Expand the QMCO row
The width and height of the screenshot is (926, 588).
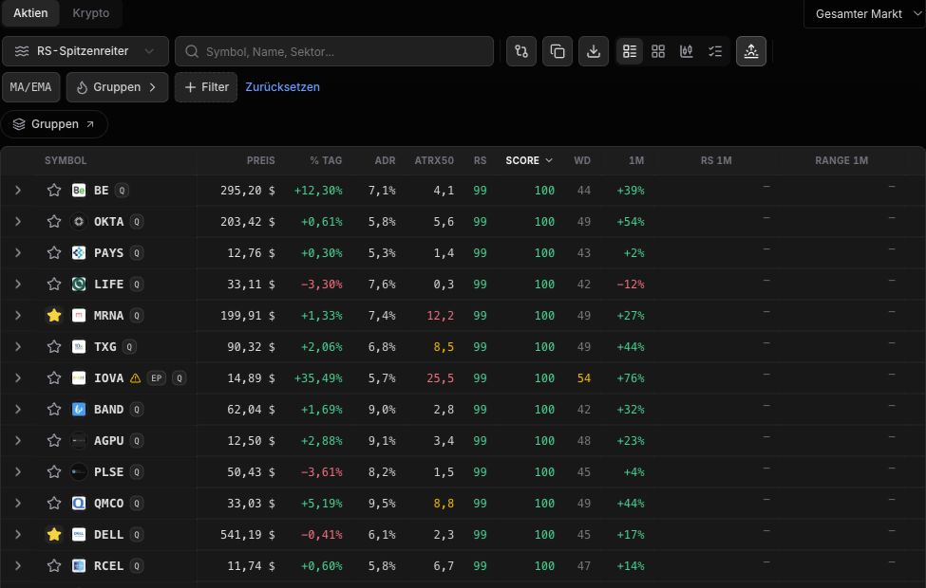[18, 503]
